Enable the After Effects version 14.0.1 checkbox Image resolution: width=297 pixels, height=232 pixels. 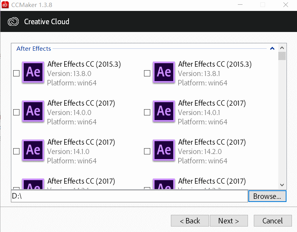coord(147,112)
